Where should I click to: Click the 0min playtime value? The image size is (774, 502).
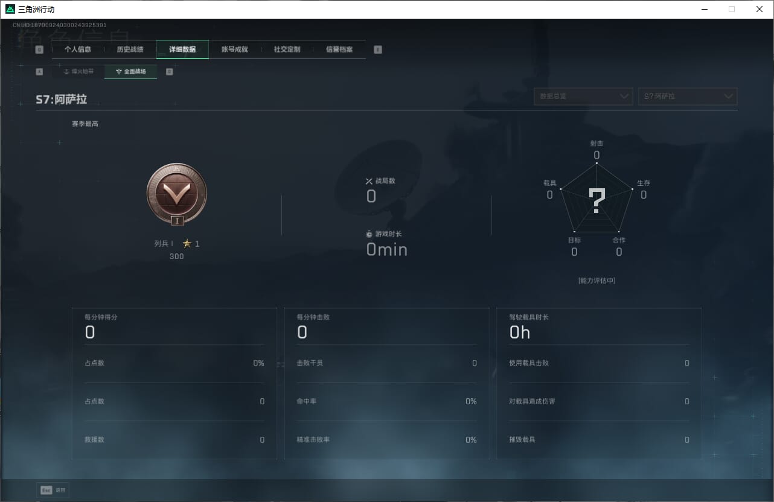(x=387, y=249)
